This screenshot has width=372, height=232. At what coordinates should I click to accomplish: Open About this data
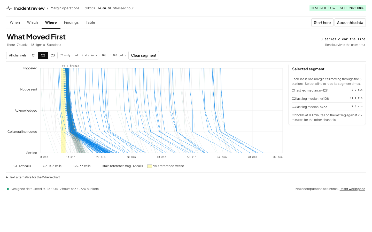[350, 23]
